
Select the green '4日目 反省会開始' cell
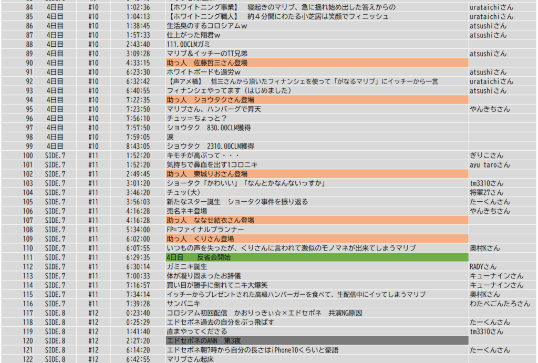316,257
